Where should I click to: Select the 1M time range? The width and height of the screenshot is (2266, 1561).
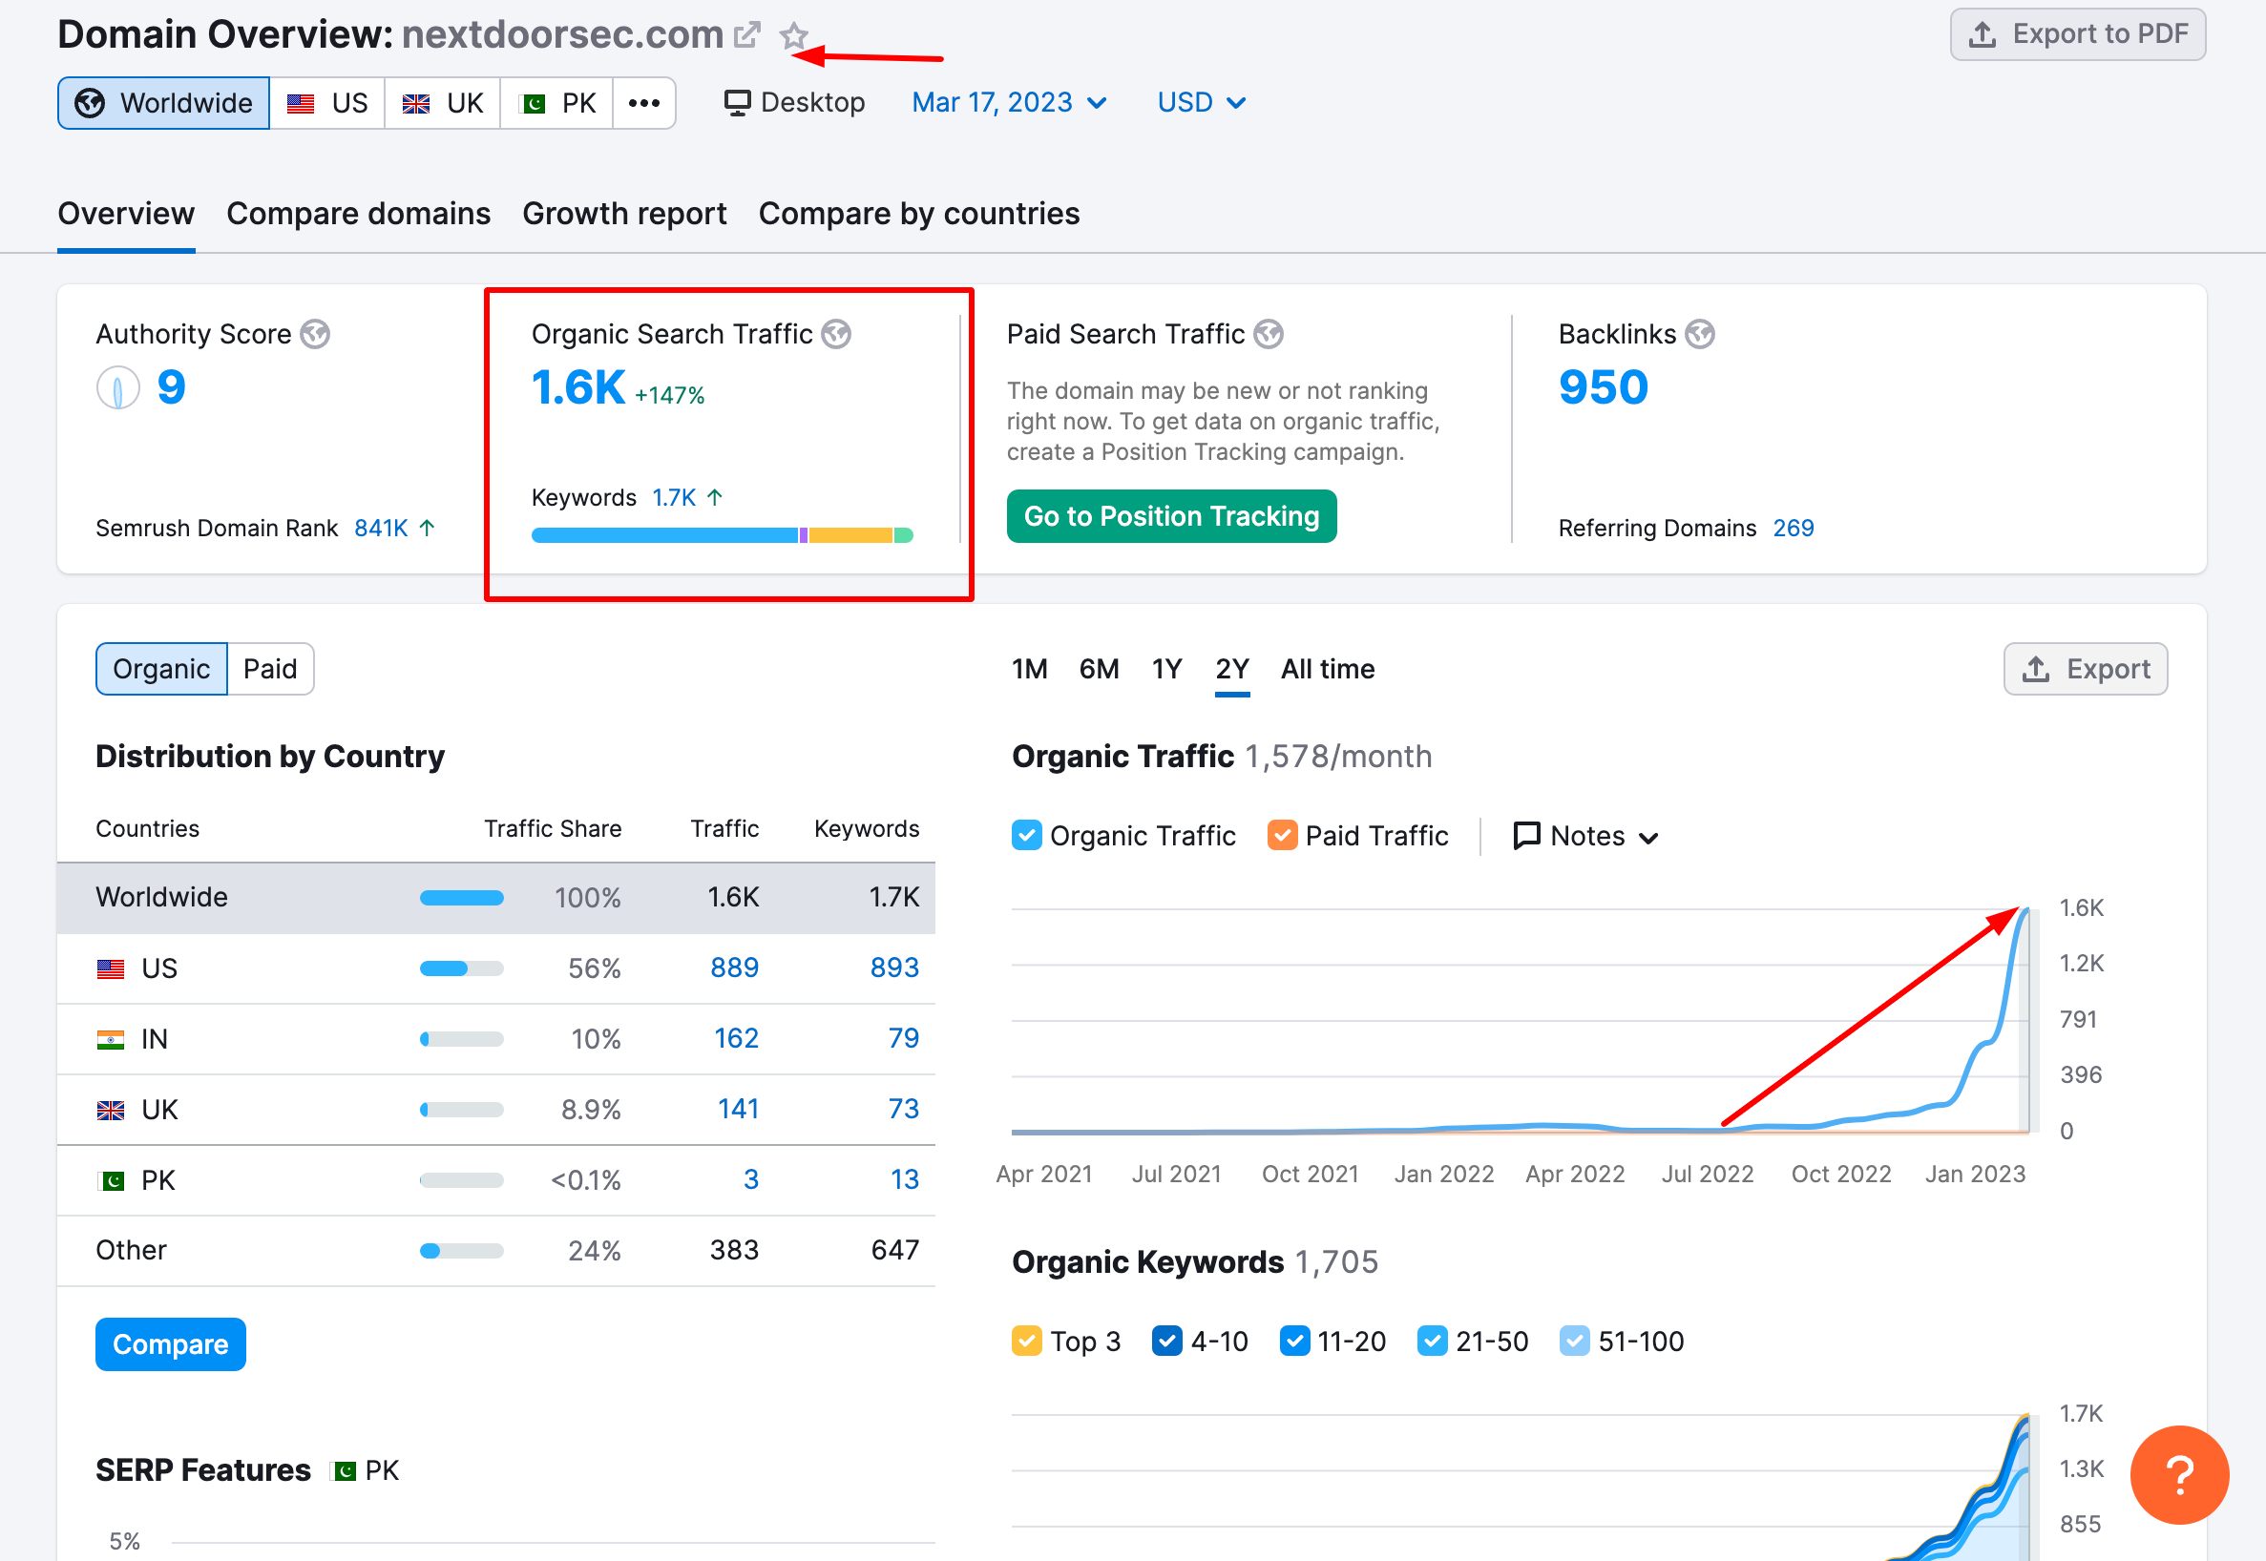click(x=1029, y=669)
